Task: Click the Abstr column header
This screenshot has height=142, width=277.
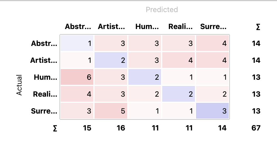Action: [x=78, y=27]
